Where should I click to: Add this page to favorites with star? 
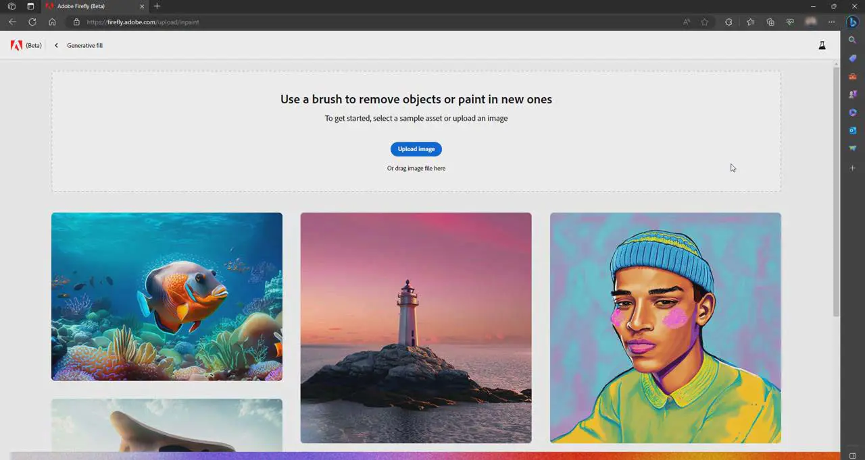pyautogui.click(x=705, y=22)
